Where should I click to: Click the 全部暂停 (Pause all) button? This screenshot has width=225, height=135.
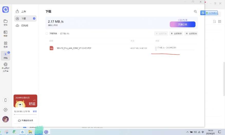176,33
